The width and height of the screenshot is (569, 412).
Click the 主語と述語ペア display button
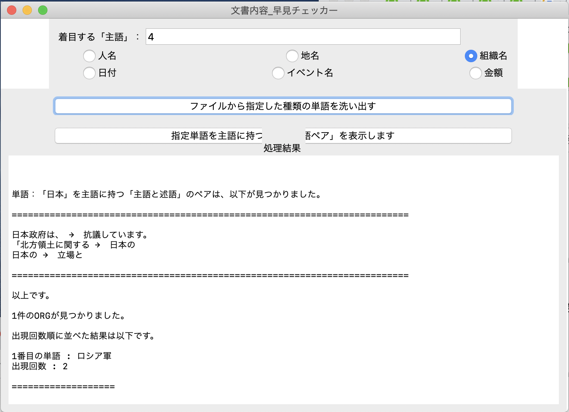pyautogui.click(x=283, y=135)
